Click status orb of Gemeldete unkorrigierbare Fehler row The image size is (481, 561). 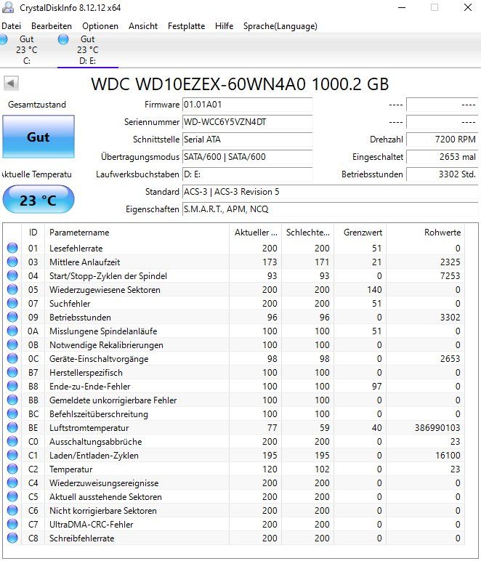[x=12, y=400]
